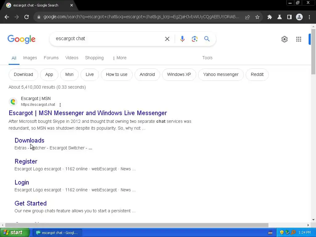Share this page using the share icon

pos(247,17)
